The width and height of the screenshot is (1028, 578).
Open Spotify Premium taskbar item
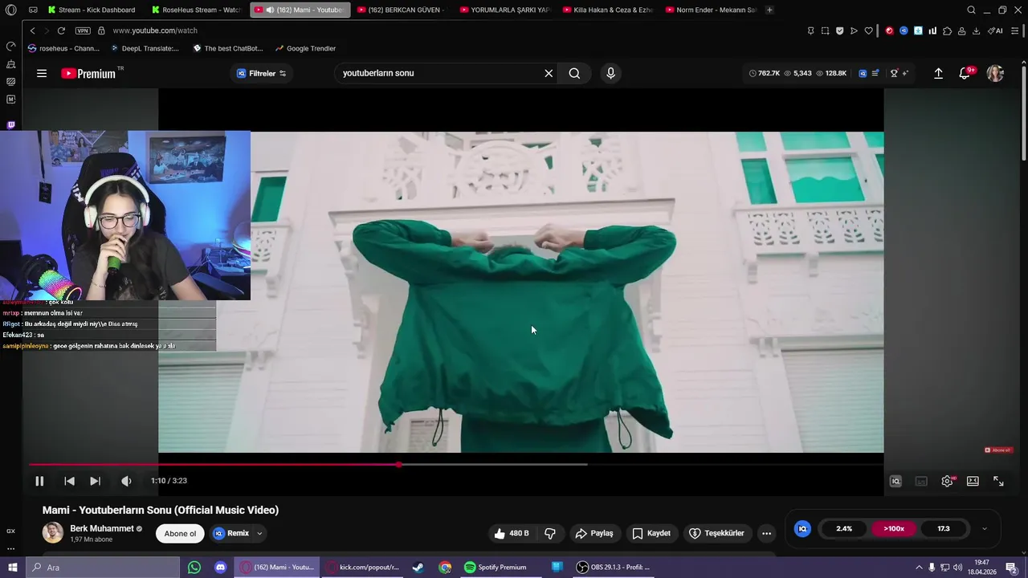[x=496, y=567]
